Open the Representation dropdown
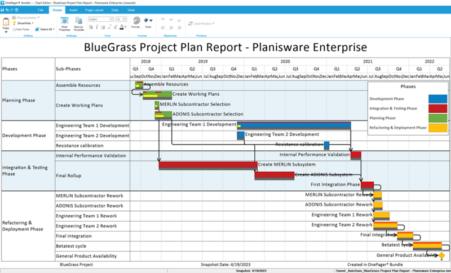451x273 pixels. click(x=26, y=18)
